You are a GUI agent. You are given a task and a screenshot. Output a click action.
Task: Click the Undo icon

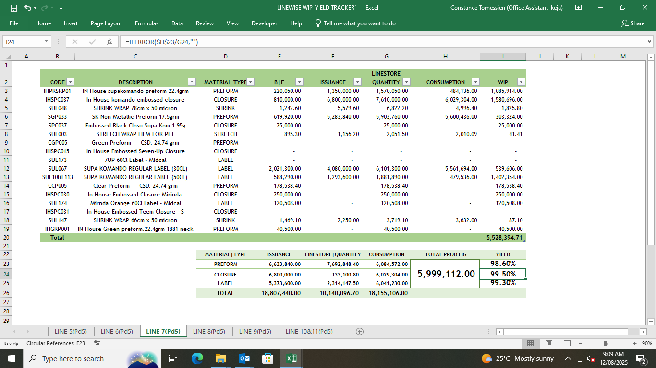[x=28, y=8]
